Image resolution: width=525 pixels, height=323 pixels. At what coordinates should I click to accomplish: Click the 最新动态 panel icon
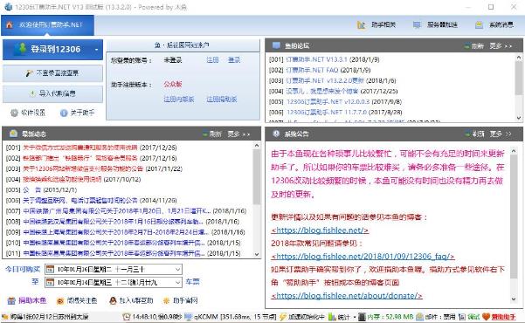point(13,134)
